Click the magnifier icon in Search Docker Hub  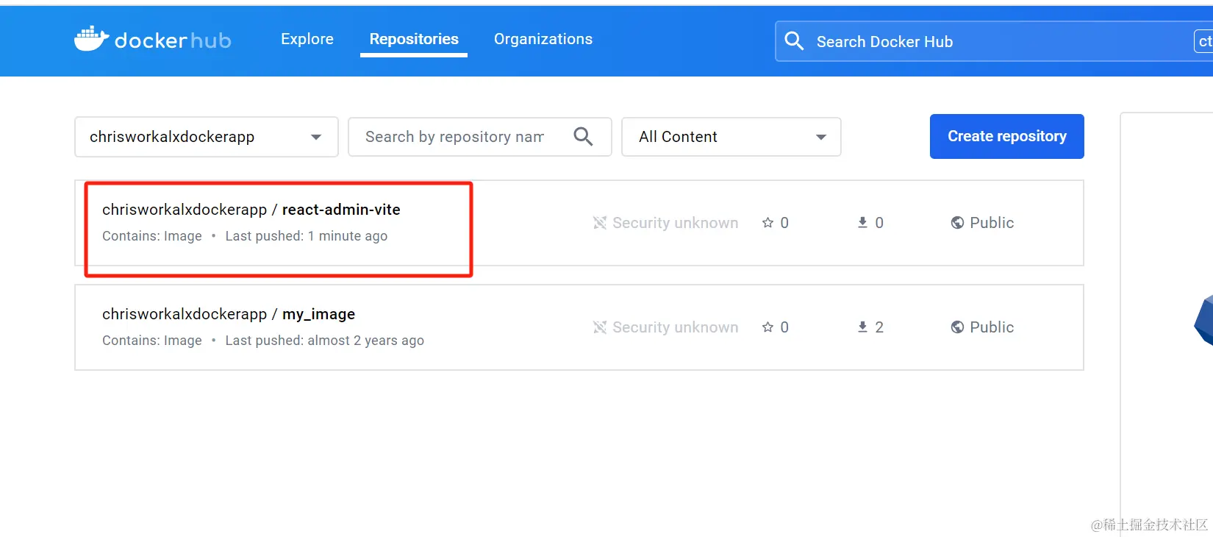pyautogui.click(x=794, y=40)
